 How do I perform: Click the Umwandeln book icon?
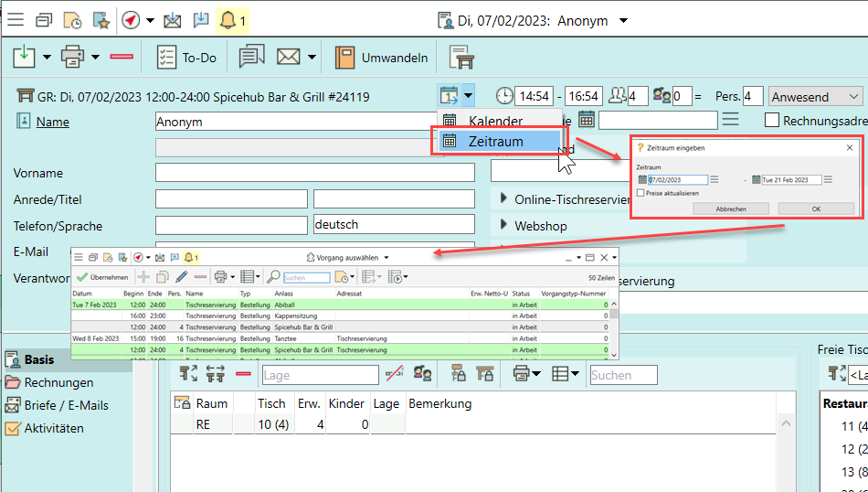coord(344,58)
